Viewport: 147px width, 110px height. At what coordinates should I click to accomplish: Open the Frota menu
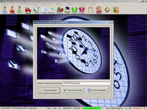click(x=13, y=4)
